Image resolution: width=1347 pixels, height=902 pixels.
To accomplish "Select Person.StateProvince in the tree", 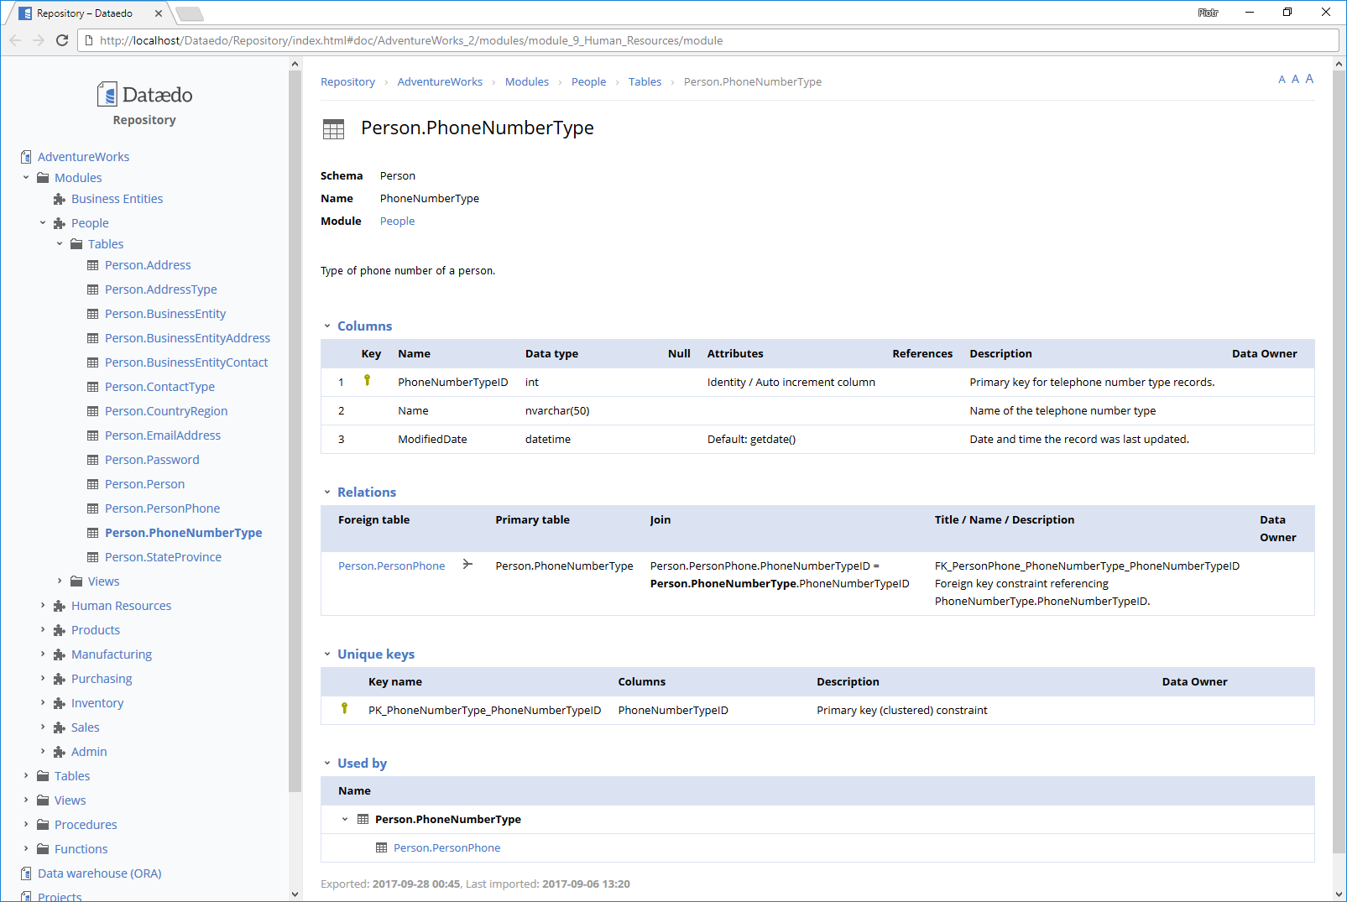I will click(163, 557).
